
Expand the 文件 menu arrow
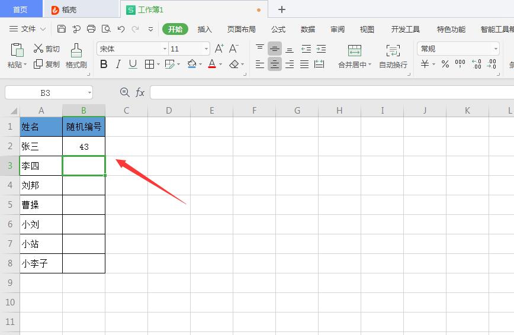43,29
